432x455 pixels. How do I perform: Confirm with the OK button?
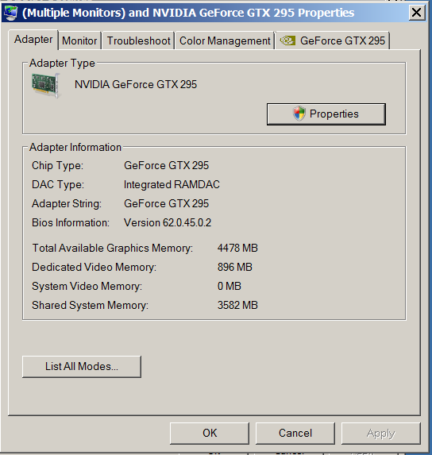point(210,434)
